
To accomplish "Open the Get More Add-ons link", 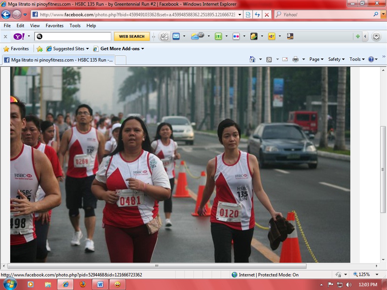I will pyautogui.click(x=120, y=49).
